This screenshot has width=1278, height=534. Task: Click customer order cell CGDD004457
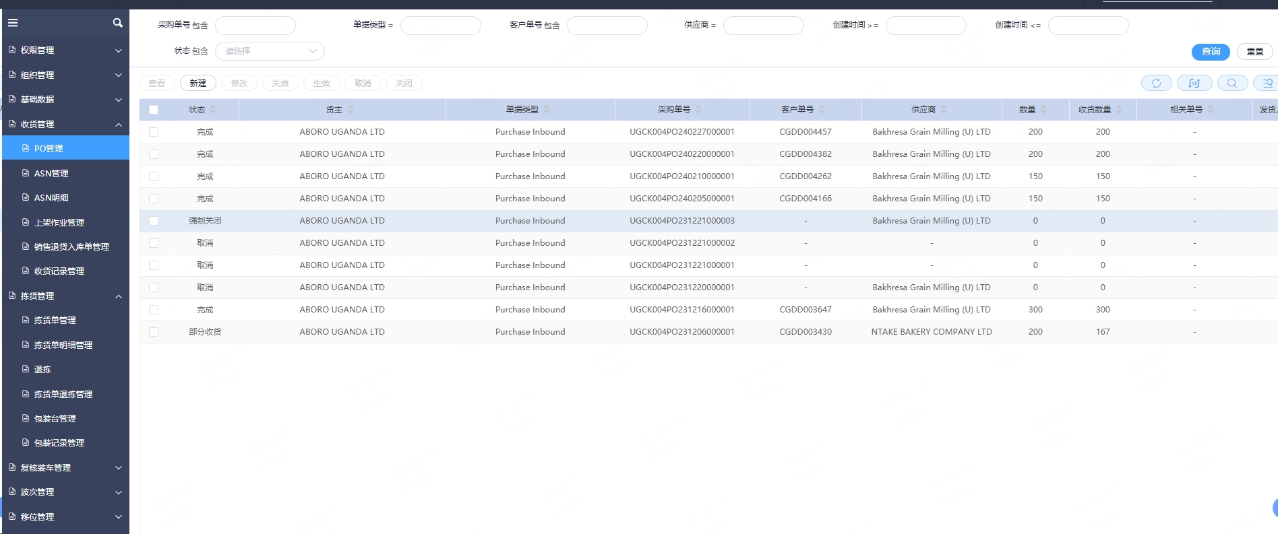(805, 132)
